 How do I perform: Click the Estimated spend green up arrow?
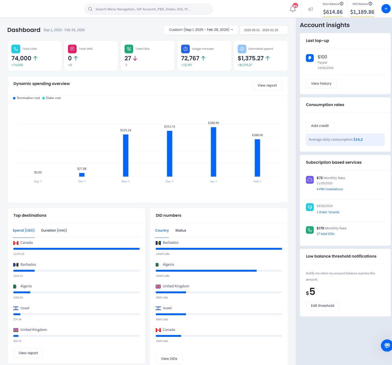pos(268,58)
